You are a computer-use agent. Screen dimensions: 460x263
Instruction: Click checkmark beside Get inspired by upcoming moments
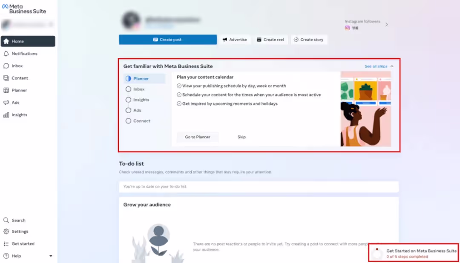pos(179,103)
